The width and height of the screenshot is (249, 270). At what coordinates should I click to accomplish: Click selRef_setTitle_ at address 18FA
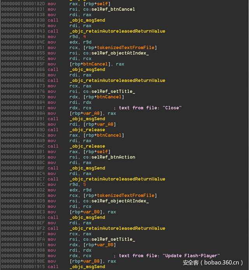[x=113, y=239]
